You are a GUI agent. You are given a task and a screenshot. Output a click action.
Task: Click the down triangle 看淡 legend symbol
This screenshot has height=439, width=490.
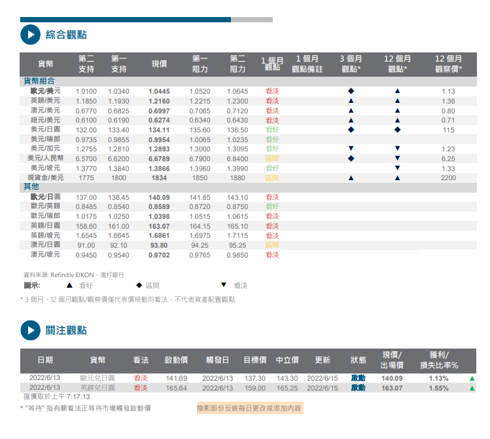[x=223, y=286]
